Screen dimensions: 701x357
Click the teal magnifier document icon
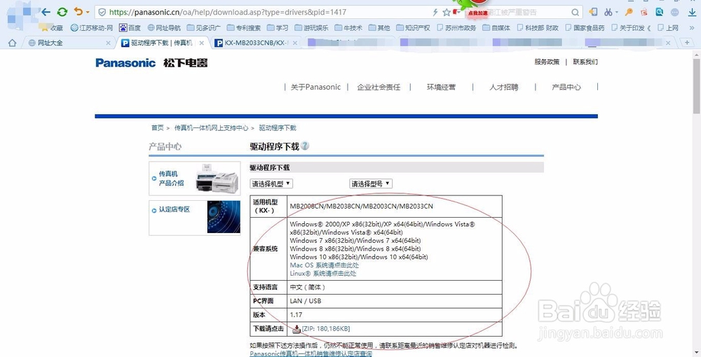[660, 12]
